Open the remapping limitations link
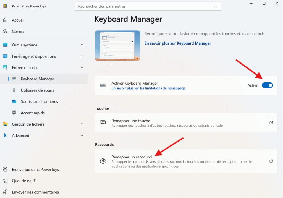This screenshot has width=283, height=198. point(148,88)
